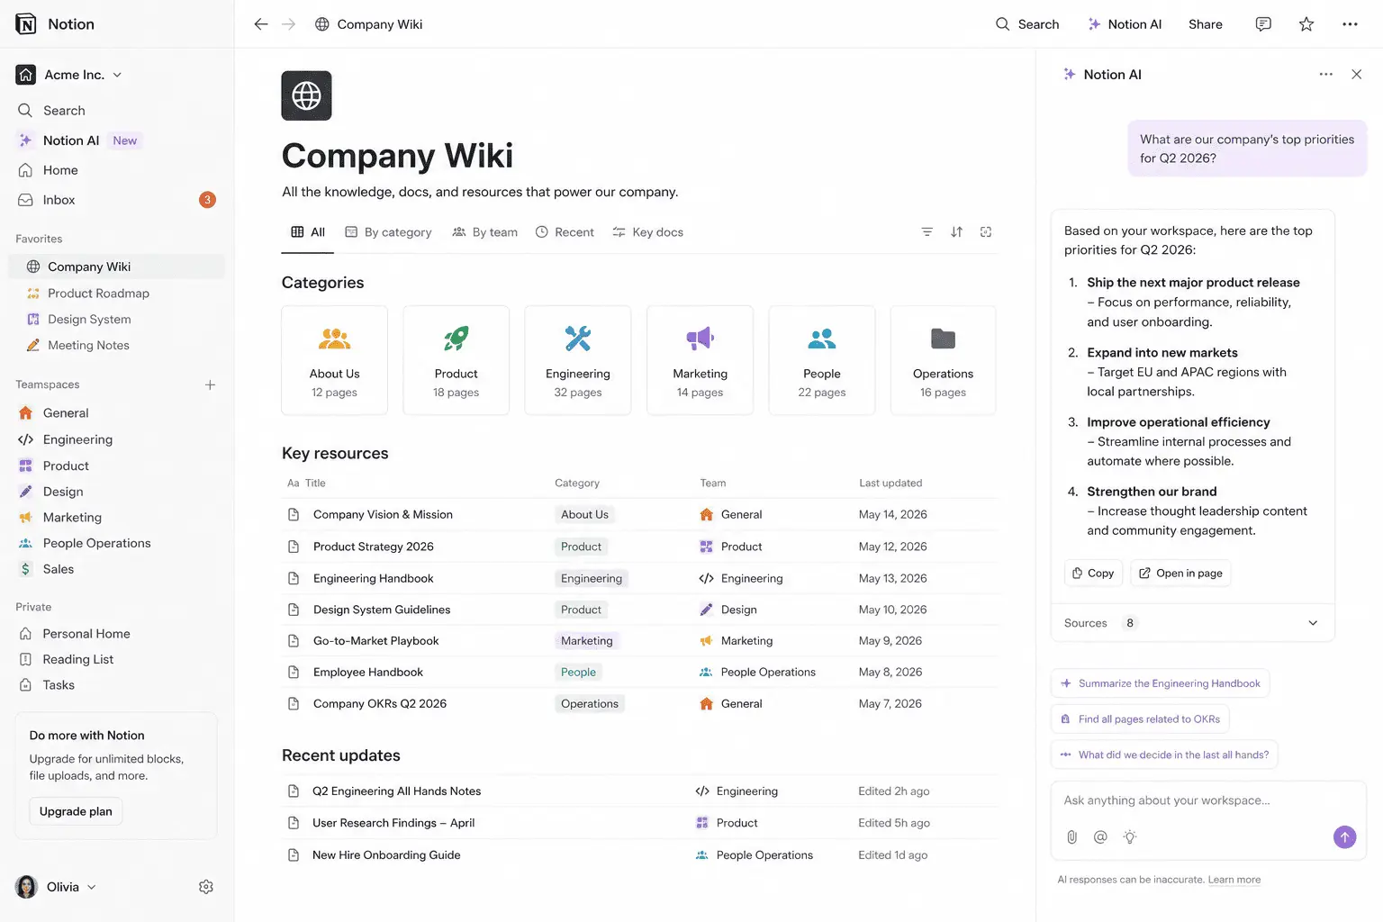Switch to By team tab

[x=484, y=232]
